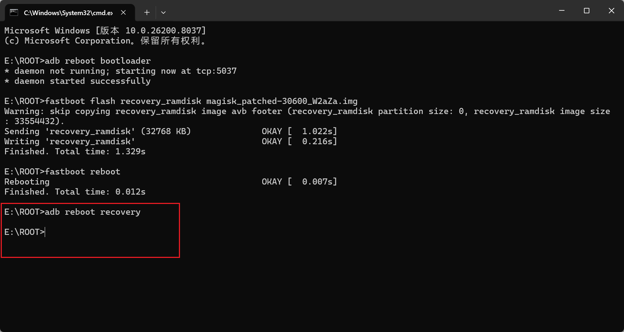Click the Microsoft Windows version line
This screenshot has height=332, width=624.
click(105, 31)
